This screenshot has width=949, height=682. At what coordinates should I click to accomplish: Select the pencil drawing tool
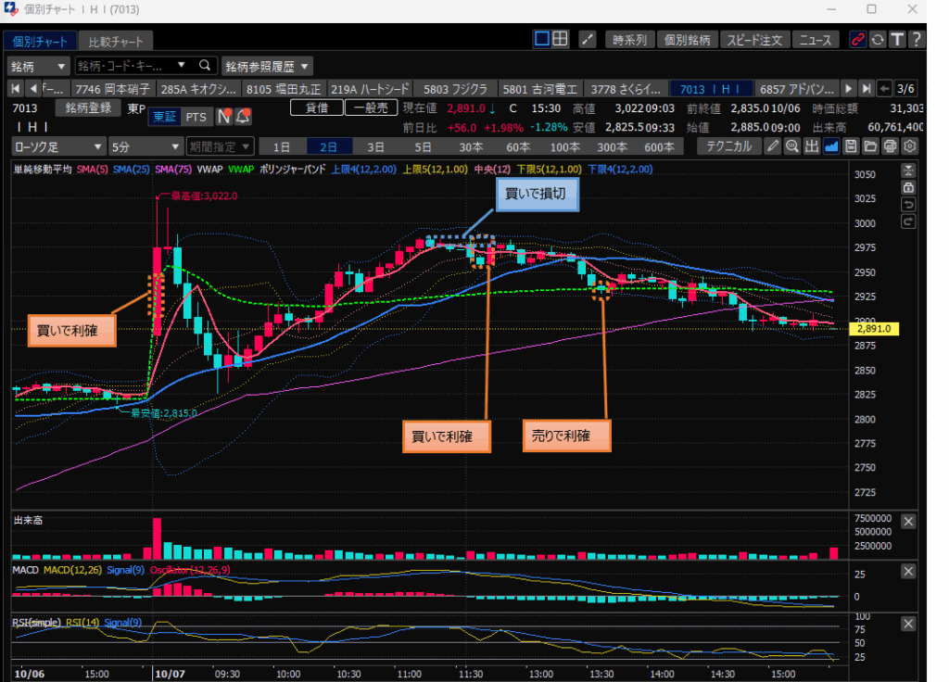(773, 146)
